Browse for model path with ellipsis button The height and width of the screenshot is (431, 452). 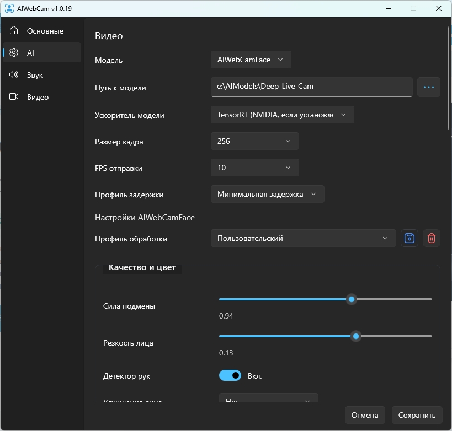pyautogui.click(x=429, y=87)
